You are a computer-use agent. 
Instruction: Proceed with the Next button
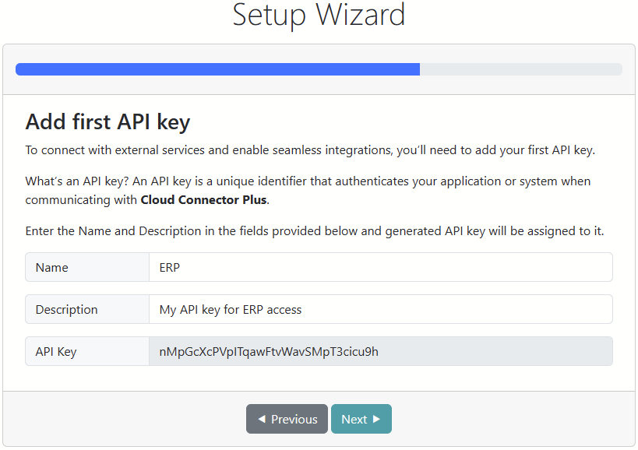(361, 419)
